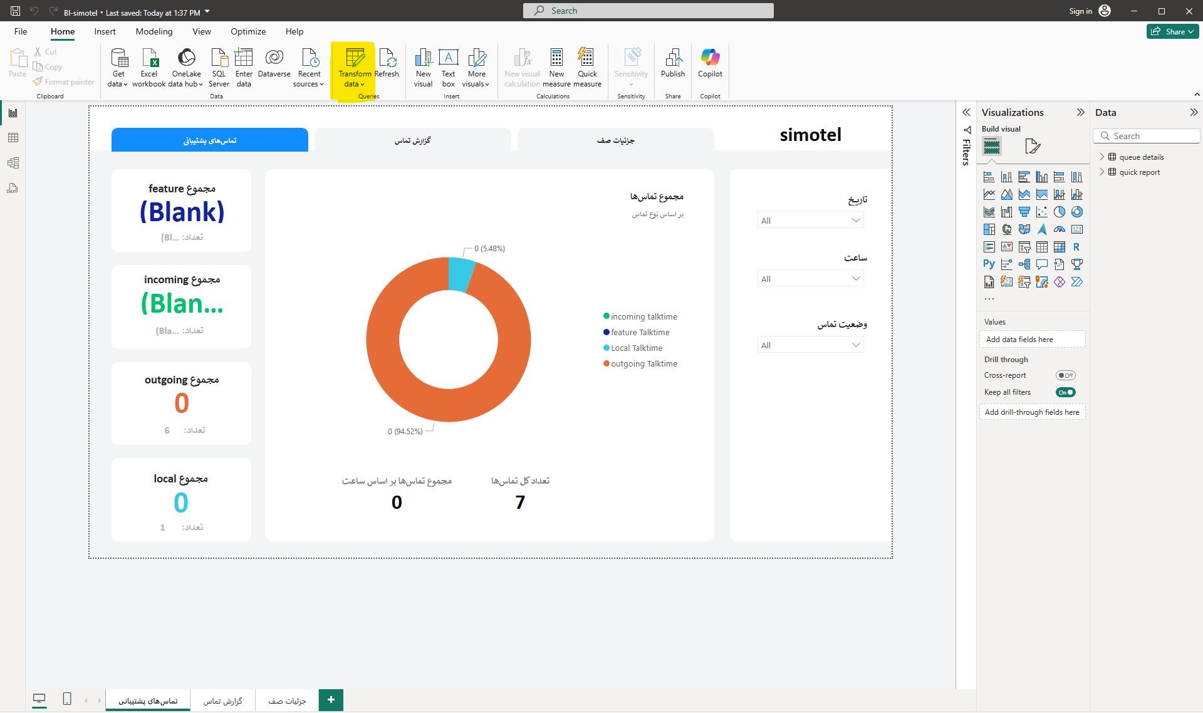Choose the funnel chart visual icon
Screen dimensions: 1203x713
tap(1024, 212)
